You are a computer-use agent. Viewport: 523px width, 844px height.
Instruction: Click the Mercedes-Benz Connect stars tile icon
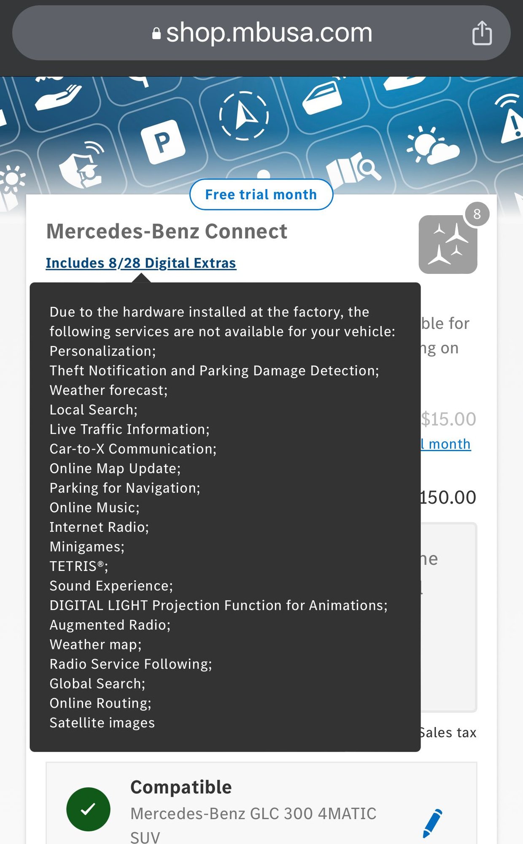pos(448,245)
